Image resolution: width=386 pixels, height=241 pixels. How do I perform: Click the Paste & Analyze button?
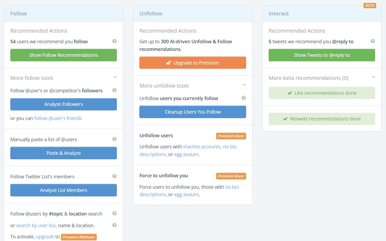(64, 153)
